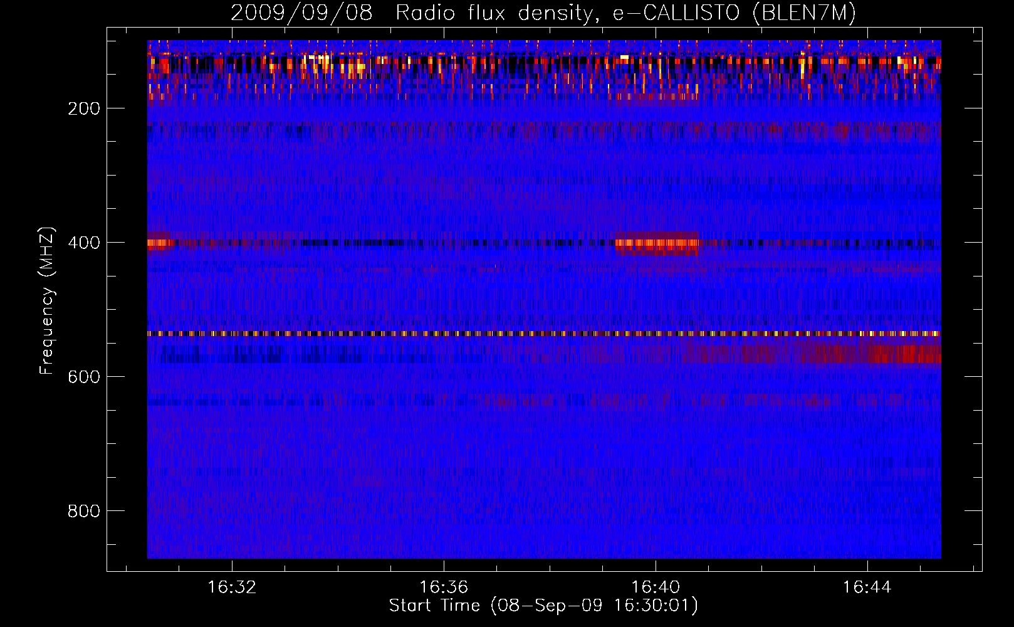Click the 16:44 time tick label

[867, 587]
